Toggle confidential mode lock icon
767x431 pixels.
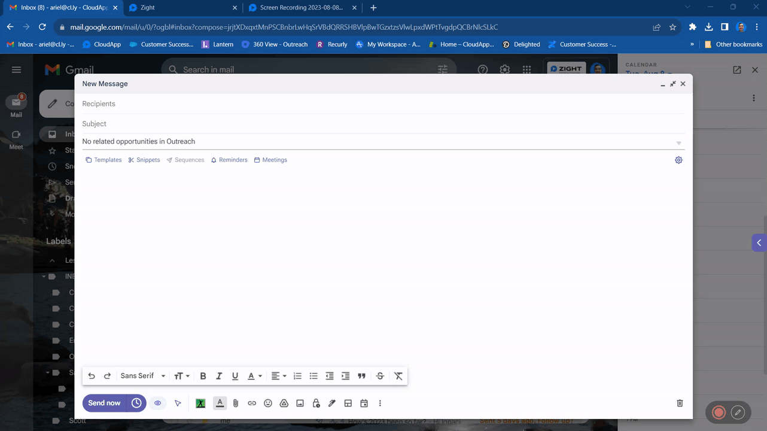(x=316, y=403)
